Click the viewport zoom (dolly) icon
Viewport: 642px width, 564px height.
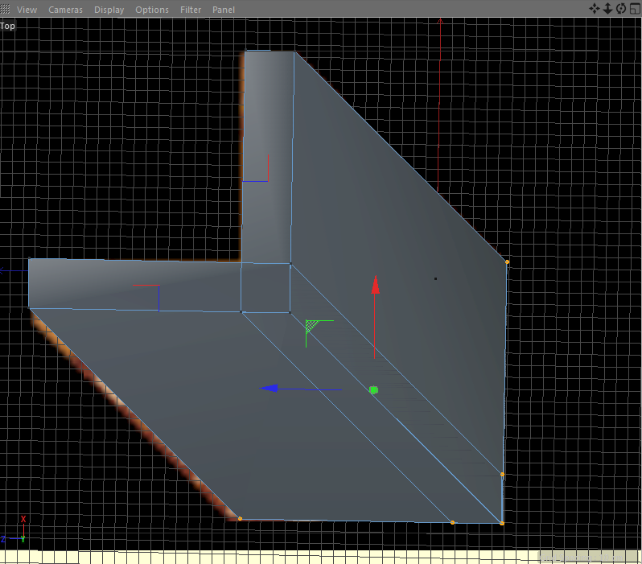click(607, 9)
